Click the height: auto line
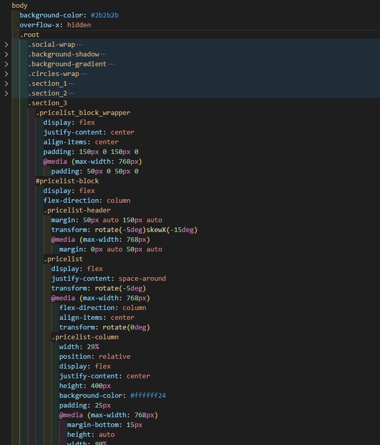The image size is (380, 445). [x=91, y=435]
